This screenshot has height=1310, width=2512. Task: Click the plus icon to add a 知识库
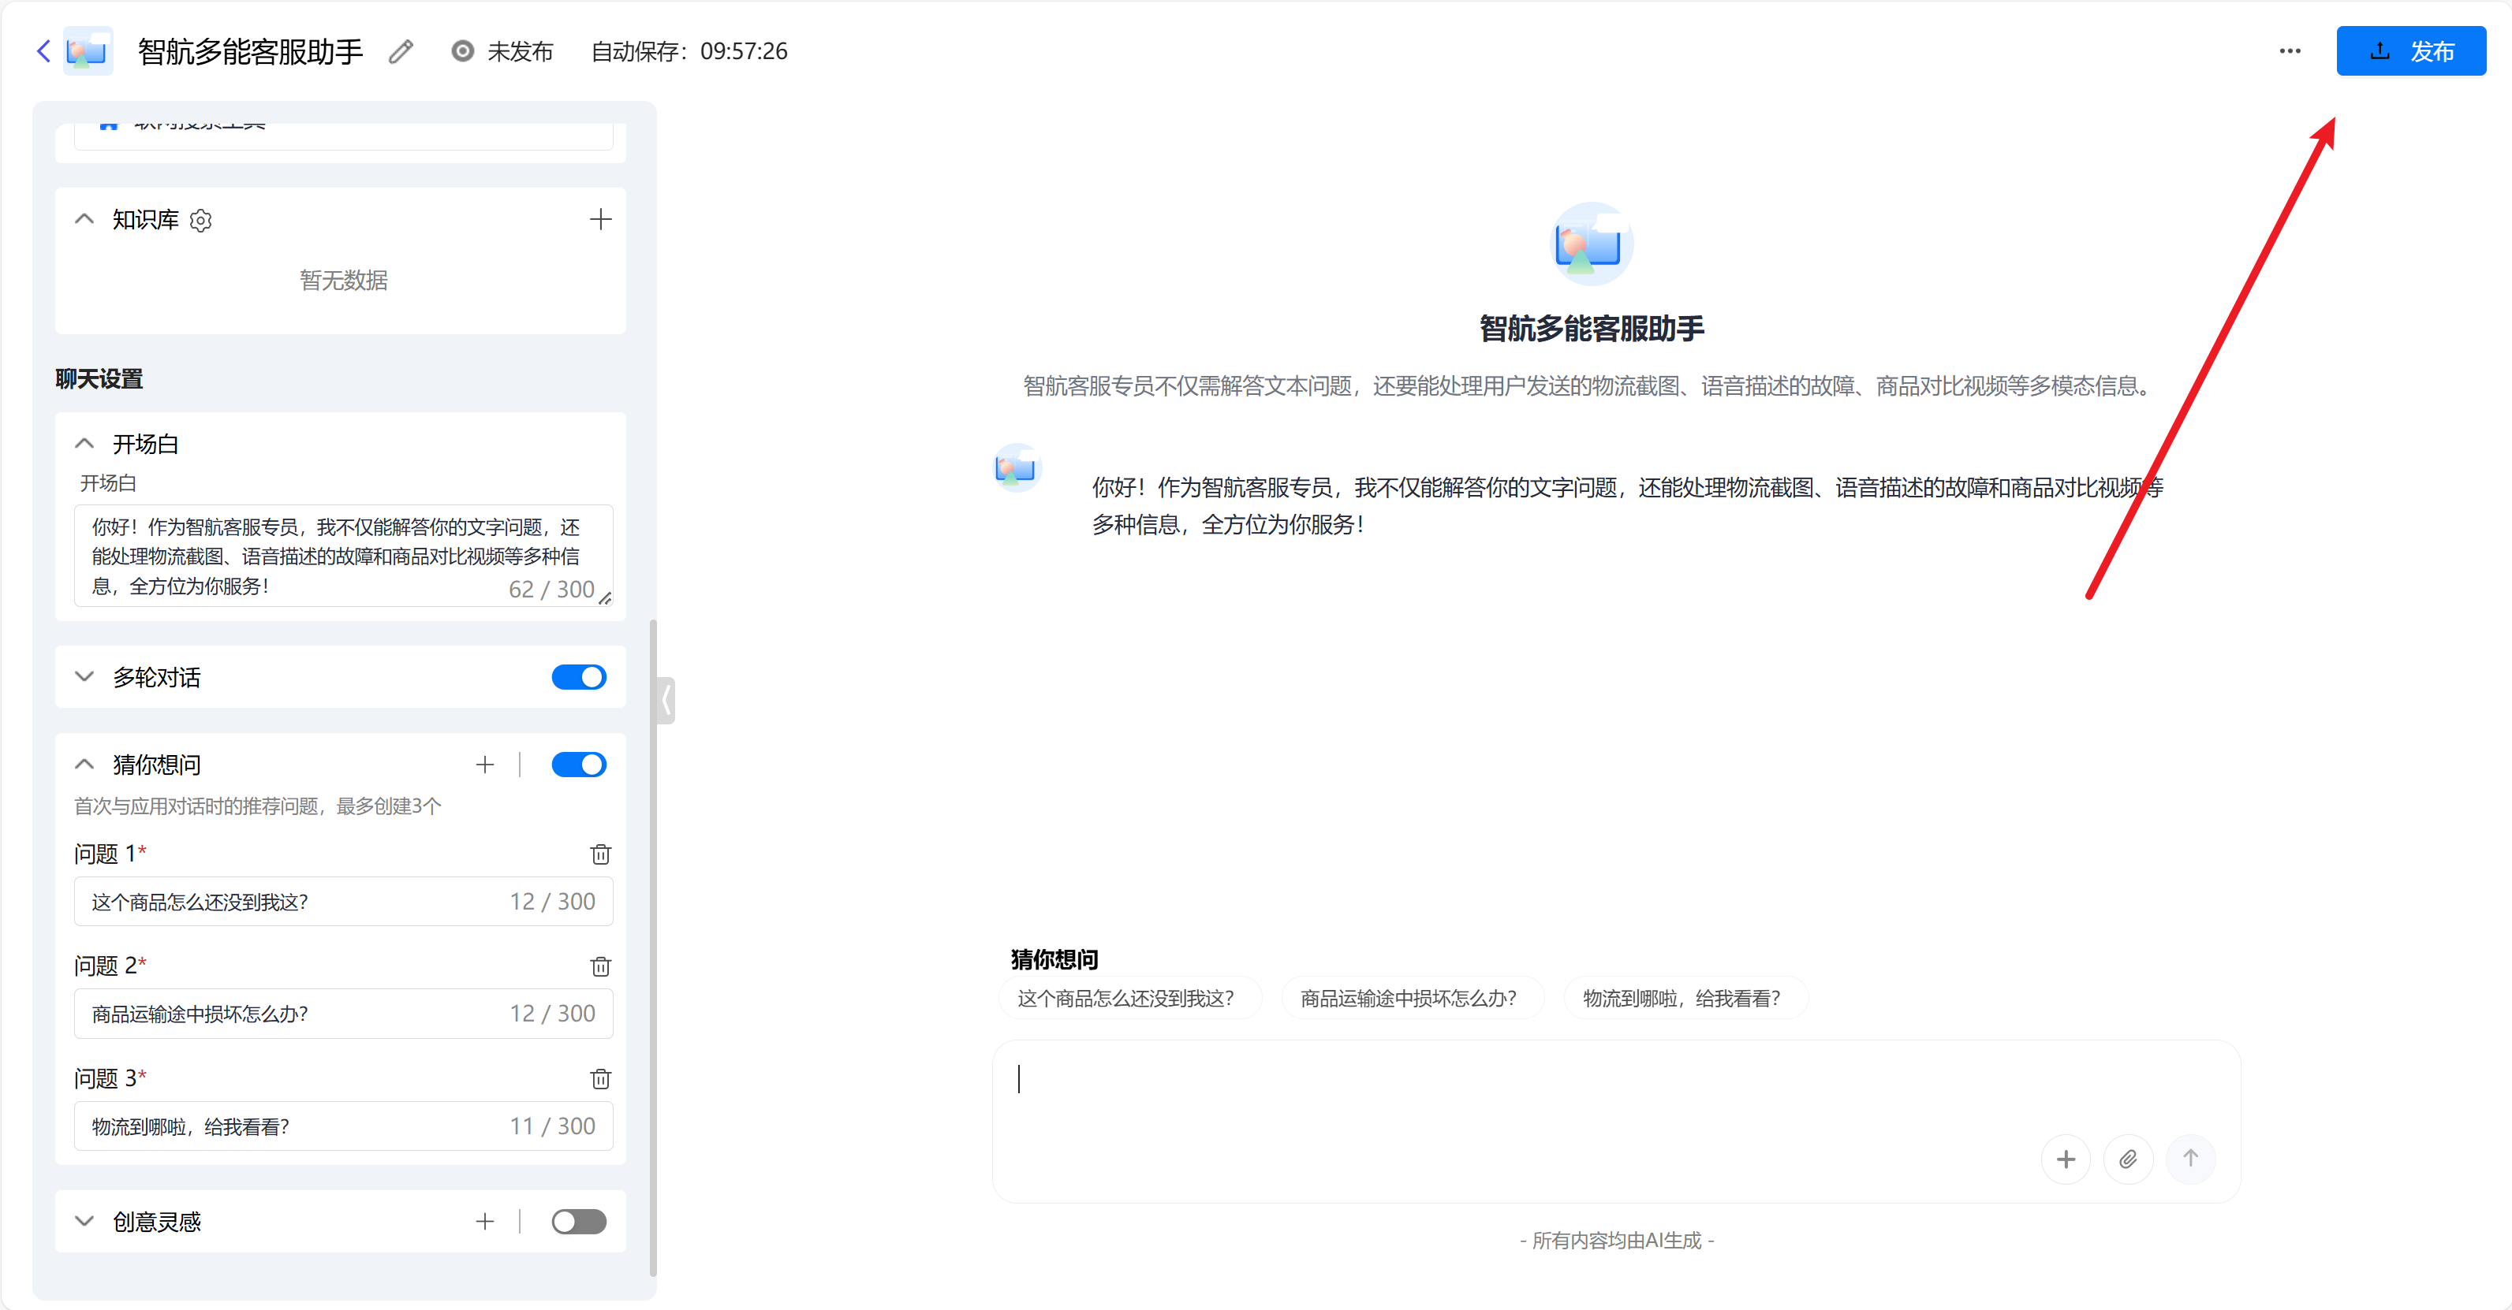point(601,219)
